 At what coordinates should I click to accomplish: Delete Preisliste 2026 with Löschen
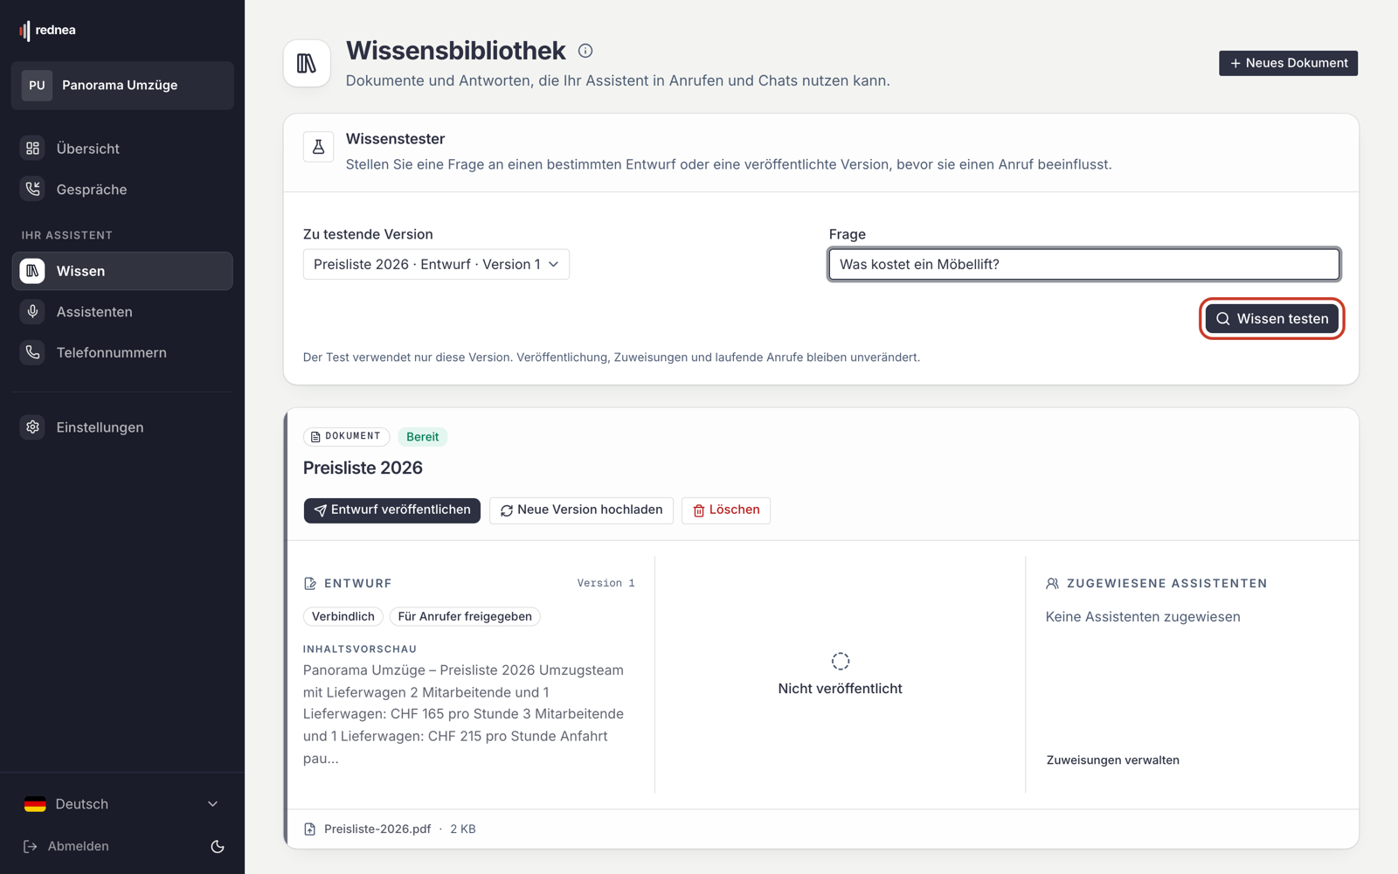coord(726,510)
